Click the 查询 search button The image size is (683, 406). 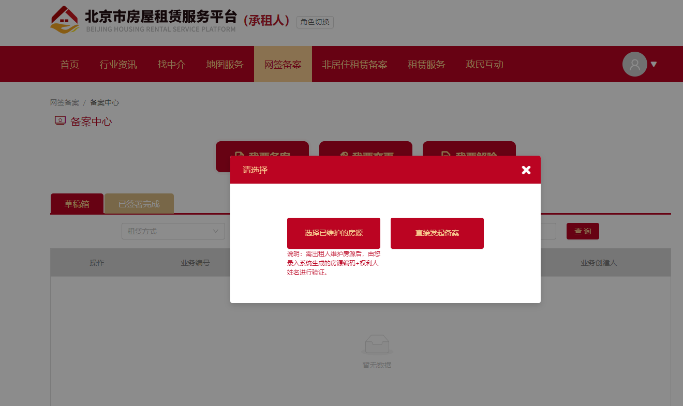tap(583, 231)
